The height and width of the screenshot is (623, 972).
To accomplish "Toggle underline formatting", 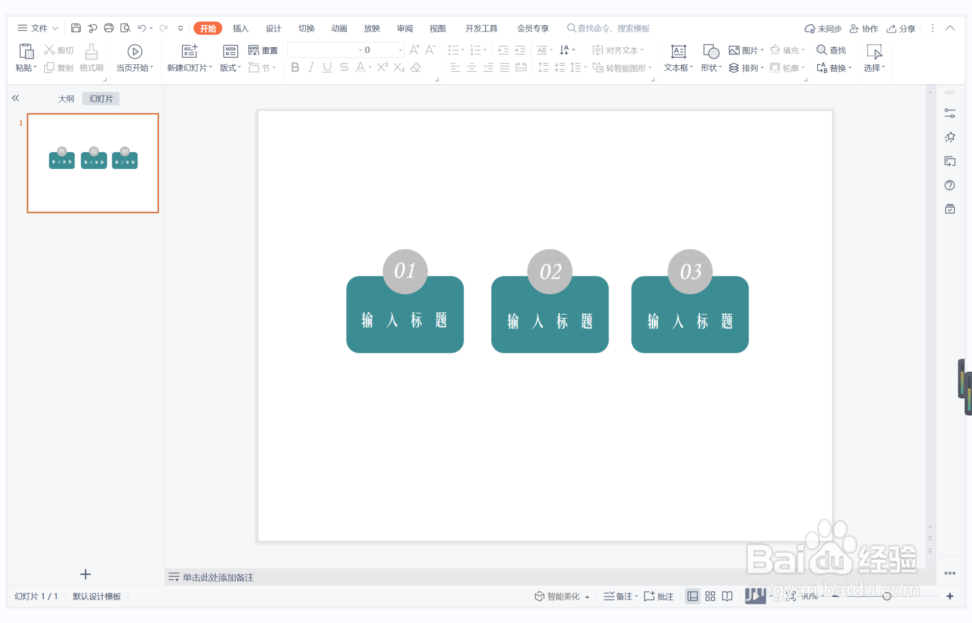I will pyautogui.click(x=327, y=68).
